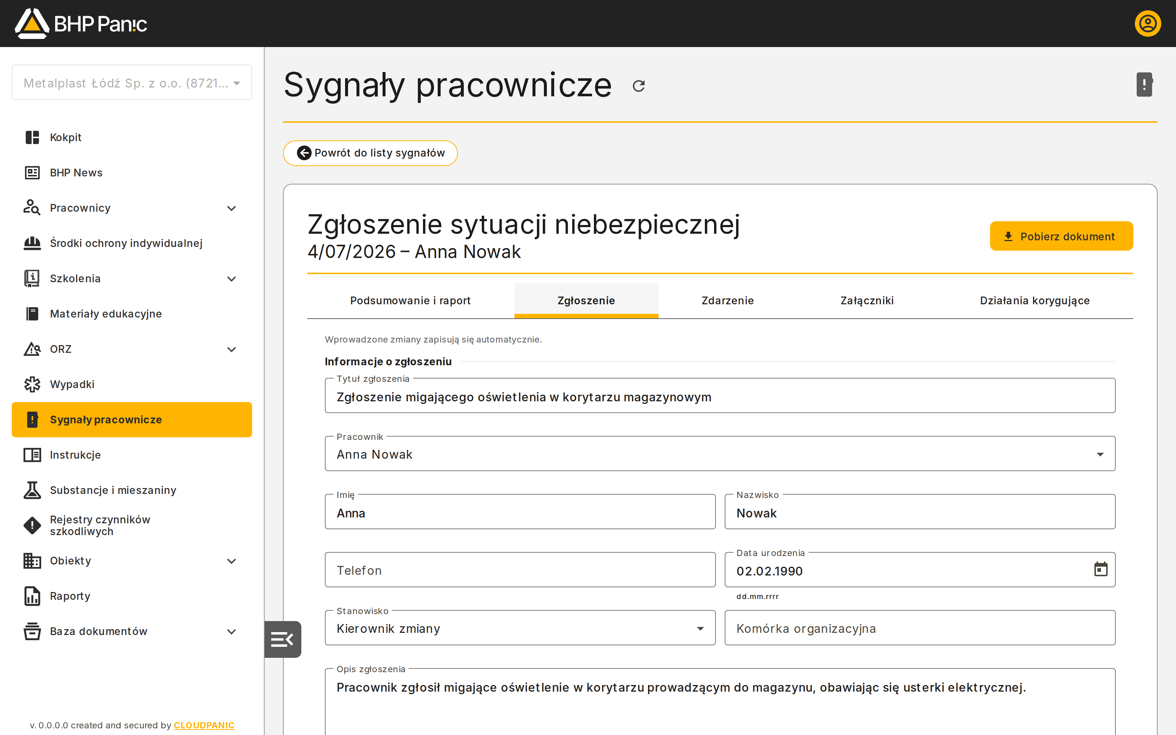Click the Pobierz dokument button
The width and height of the screenshot is (1176, 735).
pos(1061,236)
